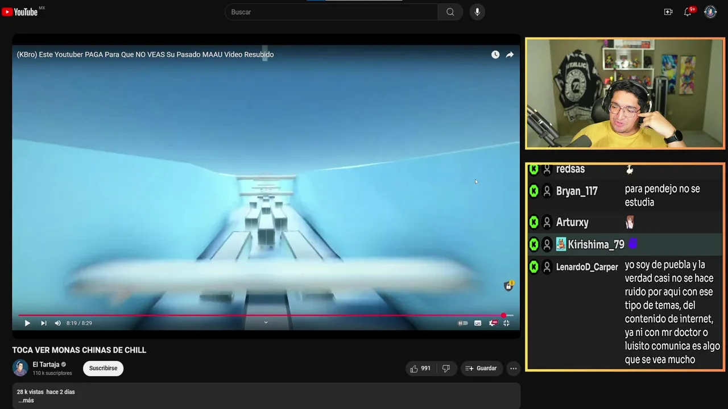Click the chat username Bryan_117
This screenshot has width=728, height=409.
click(x=577, y=191)
